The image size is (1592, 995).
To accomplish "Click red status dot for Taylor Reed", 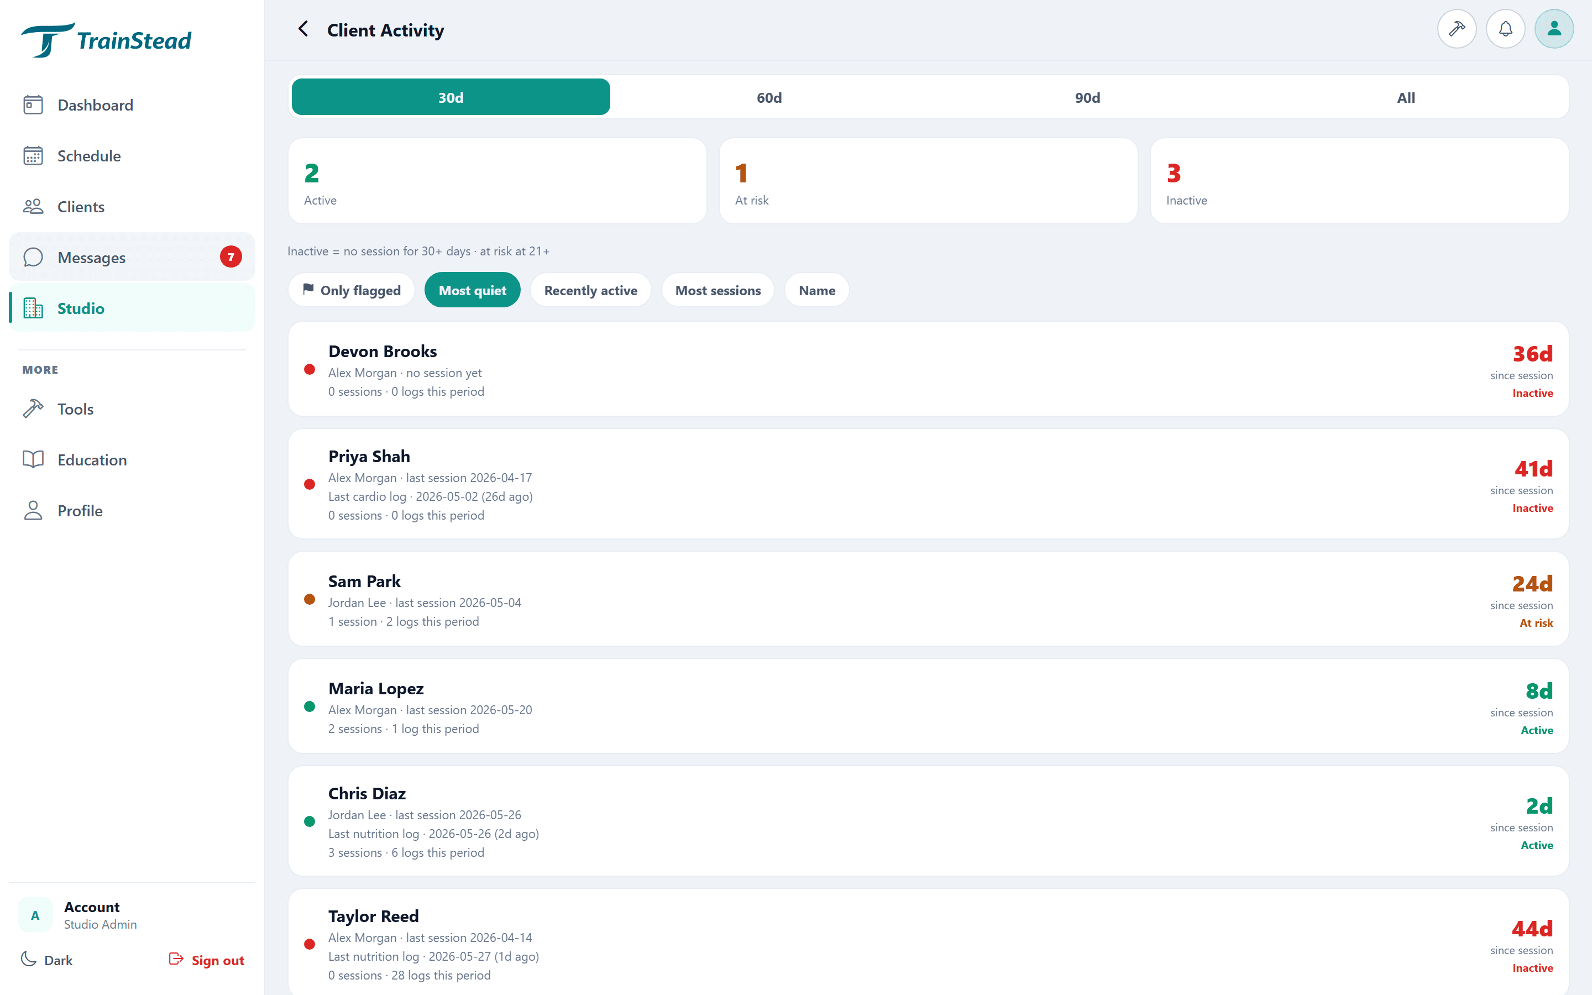I will click(x=309, y=944).
